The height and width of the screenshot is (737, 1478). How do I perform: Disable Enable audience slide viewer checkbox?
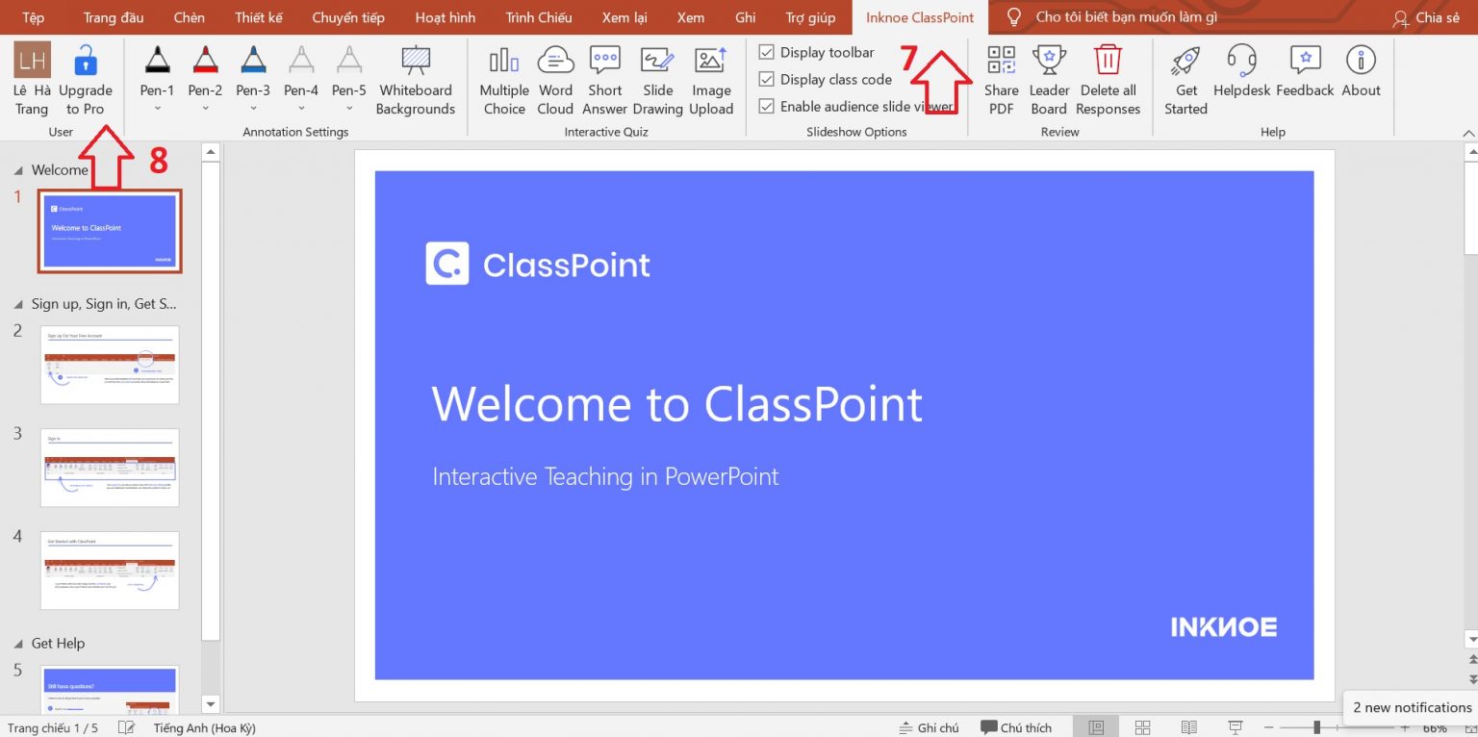(x=767, y=106)
